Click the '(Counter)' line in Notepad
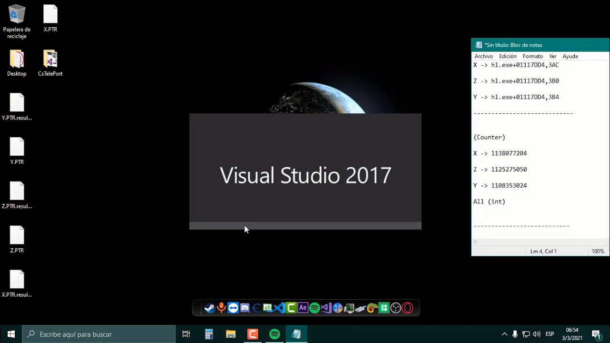Image resolution: width=610 pixels, height=343 pixels. [489, 137]
